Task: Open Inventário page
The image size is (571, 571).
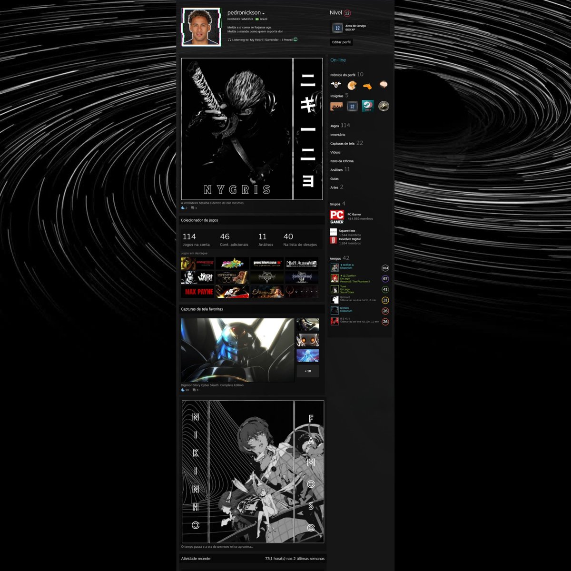Action: [338, 135]
